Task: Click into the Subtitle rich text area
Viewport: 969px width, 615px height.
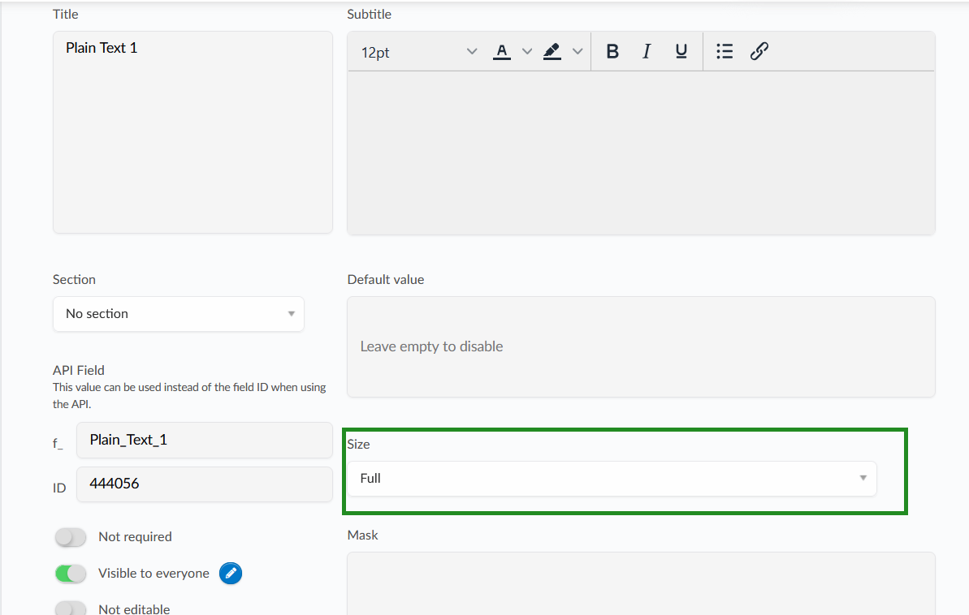Action: [641, 153]
